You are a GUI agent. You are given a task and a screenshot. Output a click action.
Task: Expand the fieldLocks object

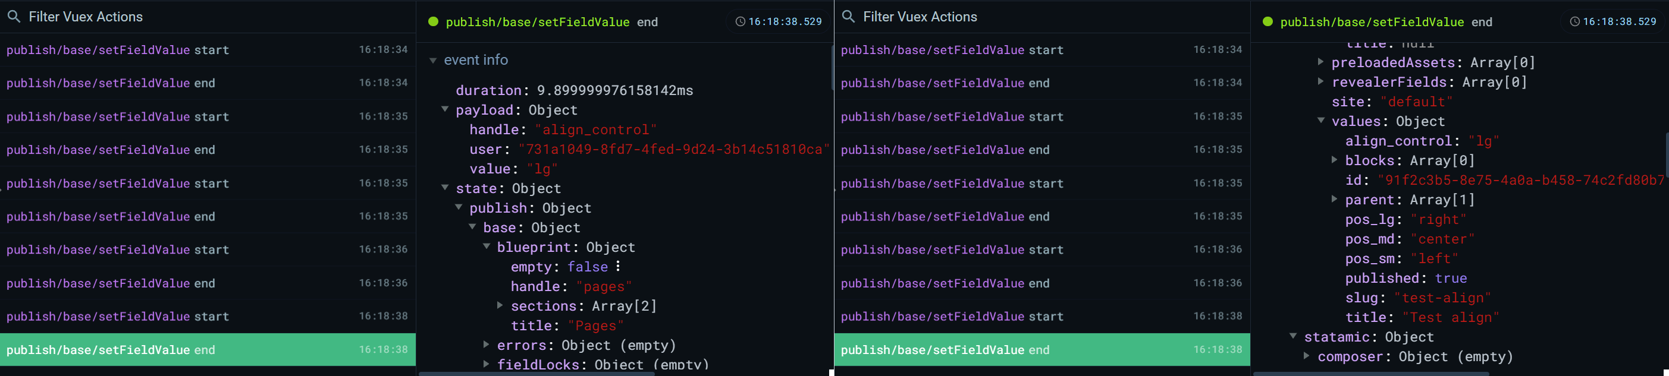487,364
